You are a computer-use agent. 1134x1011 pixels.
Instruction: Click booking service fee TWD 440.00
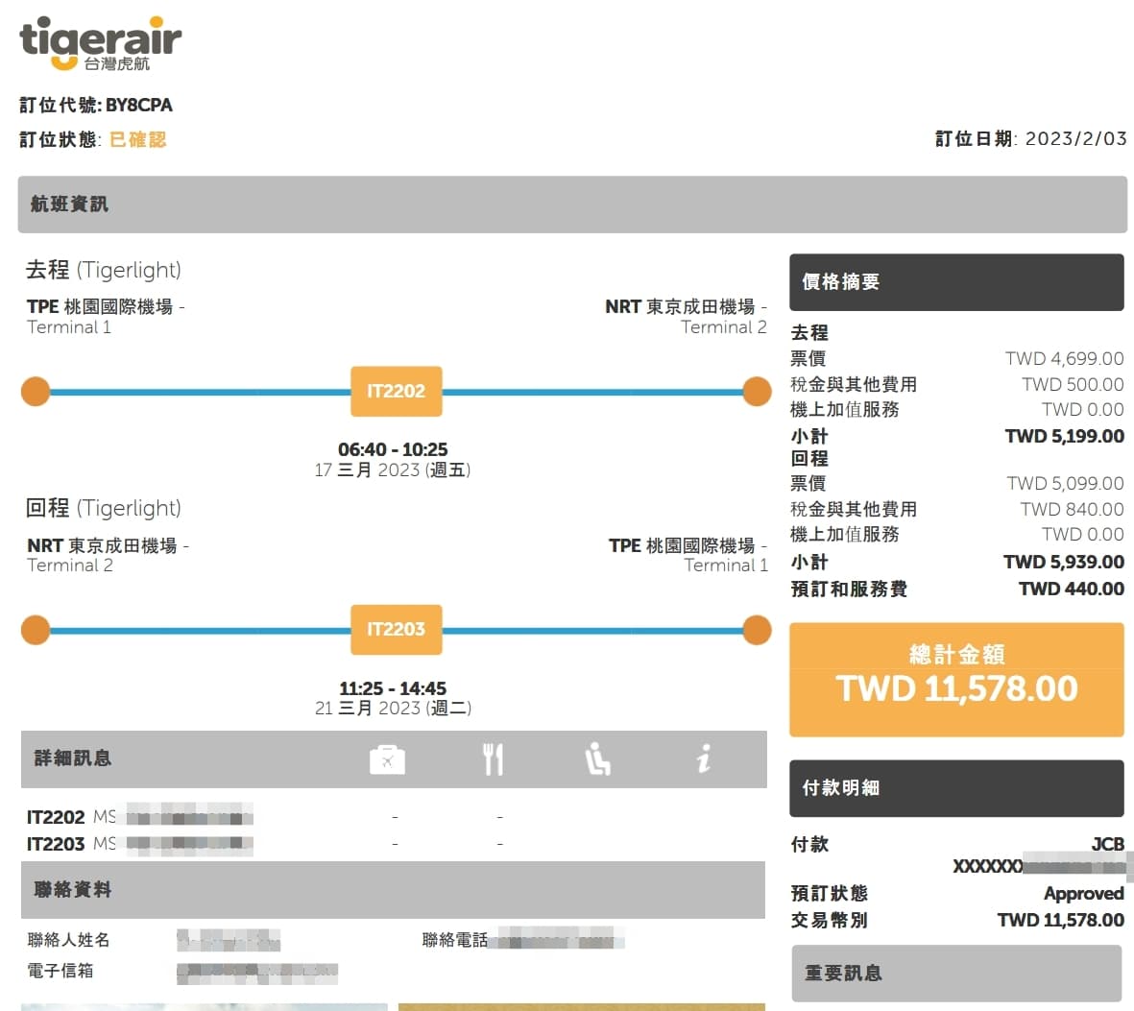point(1072,589)
